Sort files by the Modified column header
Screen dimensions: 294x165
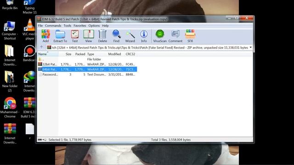coord(116,54)
